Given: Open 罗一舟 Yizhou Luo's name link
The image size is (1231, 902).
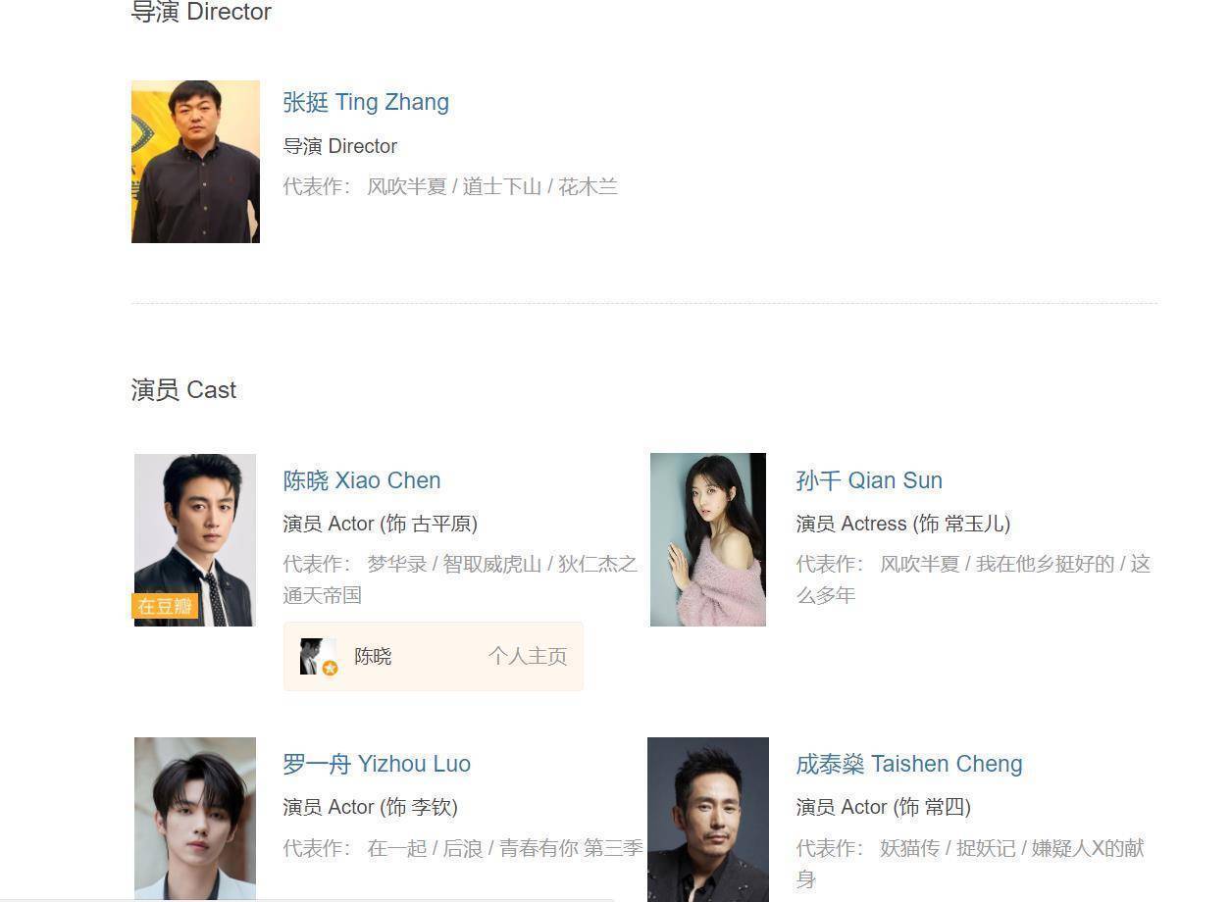Looking at the screenshot, I should pyautogui.click(x=377, y=764).
